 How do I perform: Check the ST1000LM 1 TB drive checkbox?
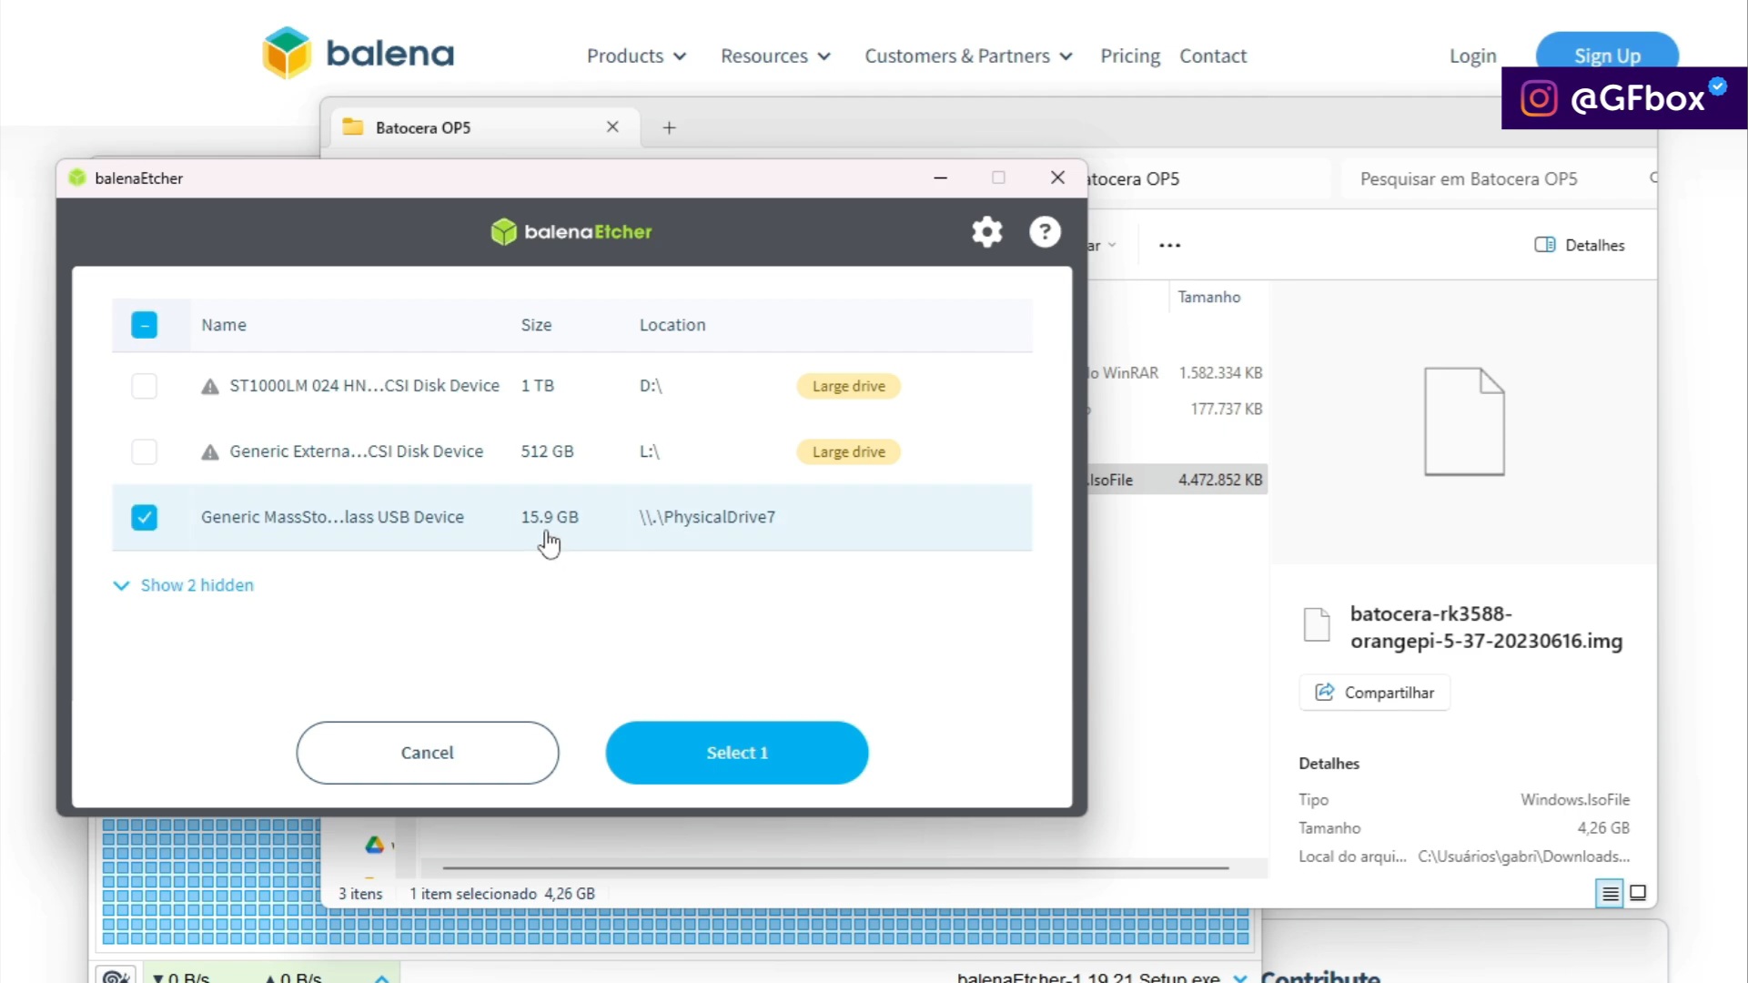click(x=144, y=386)
